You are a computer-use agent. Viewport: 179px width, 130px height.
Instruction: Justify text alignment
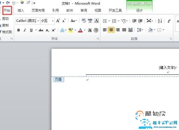pos(124,30)
